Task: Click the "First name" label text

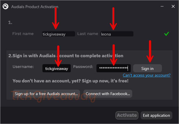Action: [23, 34]
